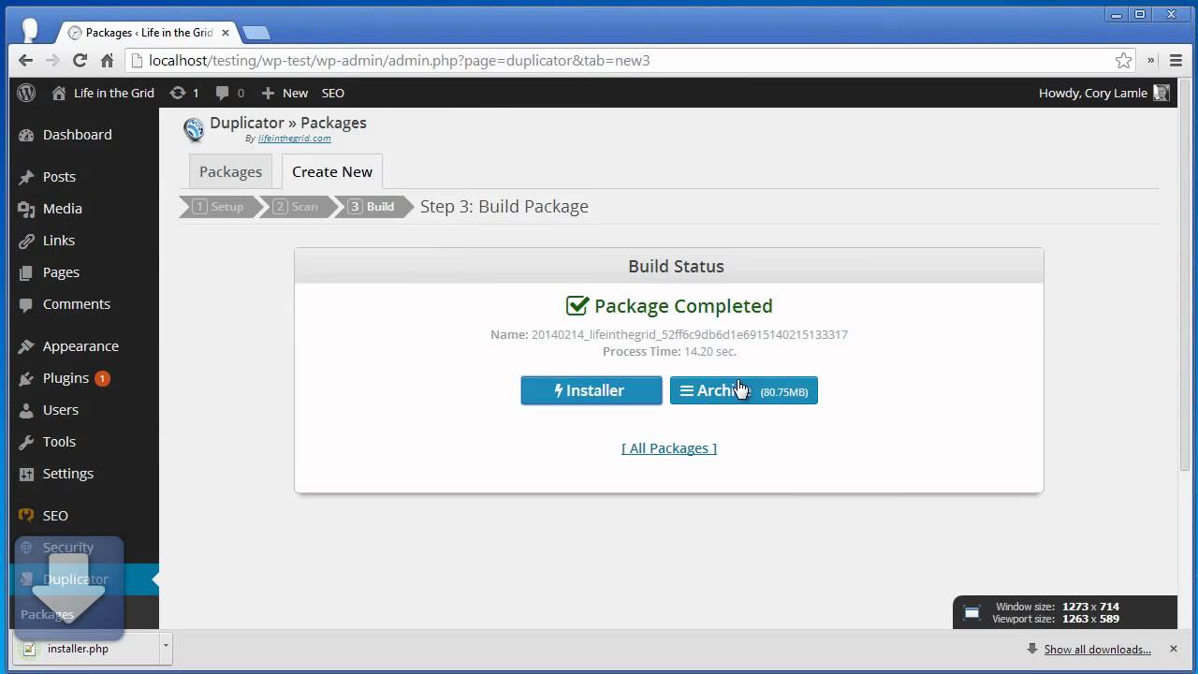The width and height of the screenshot is (1198, 674).
Task: Go forward with the browser forward arrow
Action: point(52,60)
